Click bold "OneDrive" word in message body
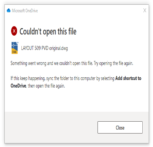This screenshot has height=147, width=153. 18,86
